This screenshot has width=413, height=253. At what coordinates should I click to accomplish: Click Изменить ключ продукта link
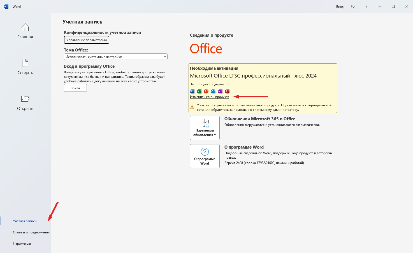pyautogui.click(x=210, y=97)
